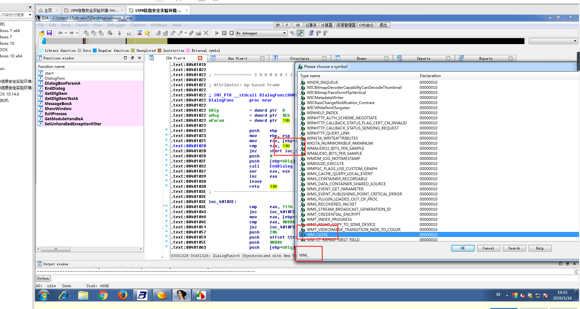Click the 记事本 toolbar button

pyautogui.click(x=311, y=25)
